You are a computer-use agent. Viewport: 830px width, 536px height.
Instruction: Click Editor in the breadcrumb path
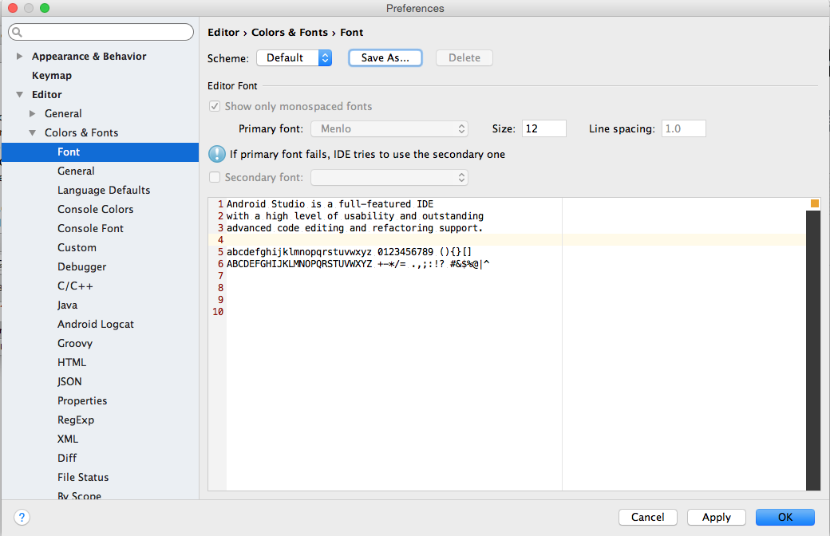[223, 32]
